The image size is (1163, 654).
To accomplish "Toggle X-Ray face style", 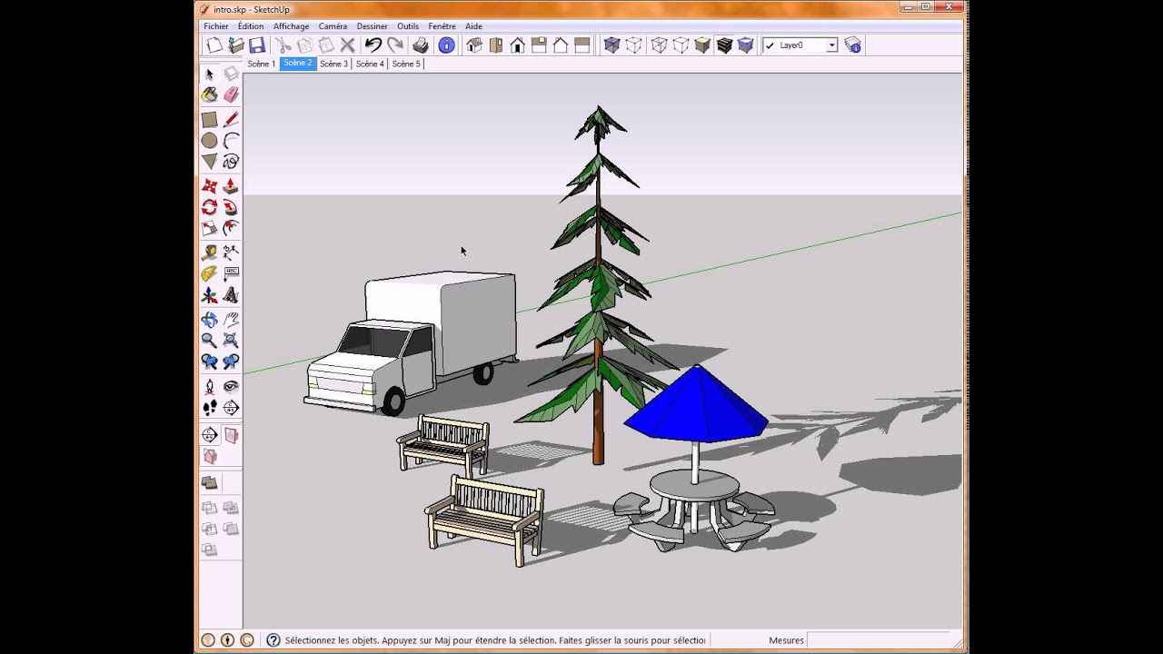I will point(611,45).
